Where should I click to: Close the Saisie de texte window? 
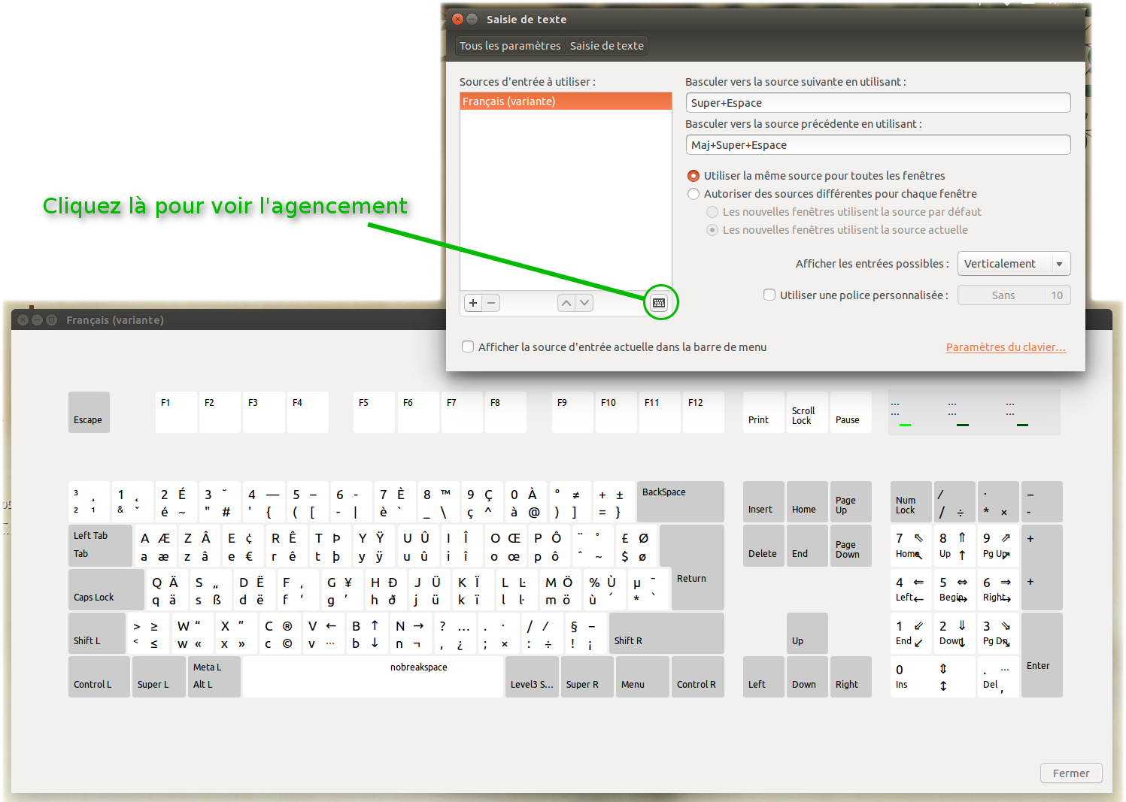coord(457,20)
